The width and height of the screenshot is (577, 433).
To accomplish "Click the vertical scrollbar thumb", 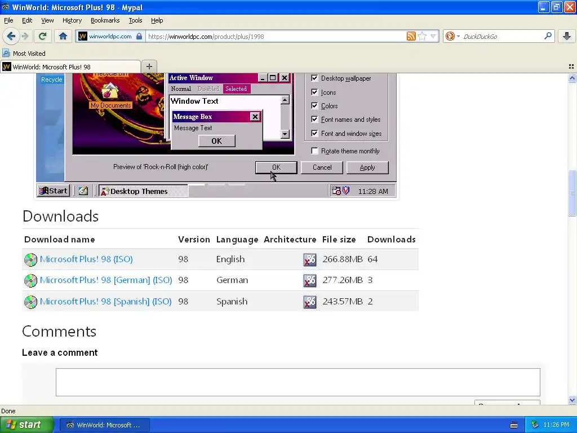I will pos(572,193).
